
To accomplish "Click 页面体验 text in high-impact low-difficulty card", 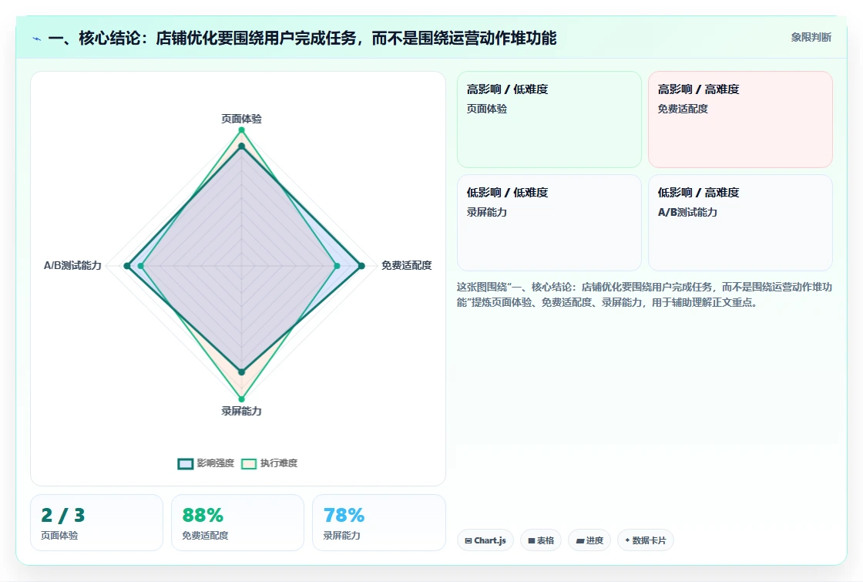I will 487,109.
